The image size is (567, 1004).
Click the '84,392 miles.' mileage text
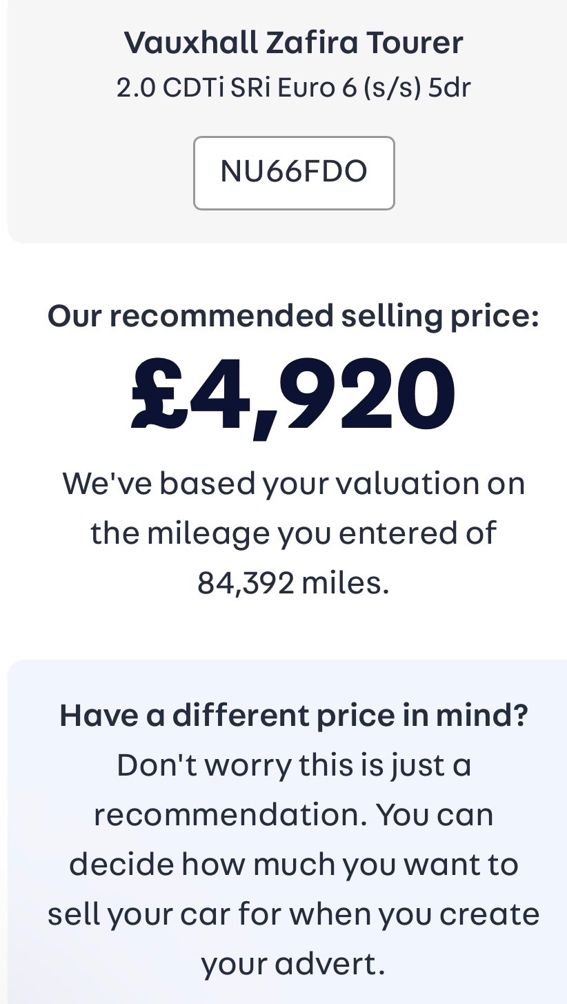tap(294, 583)
